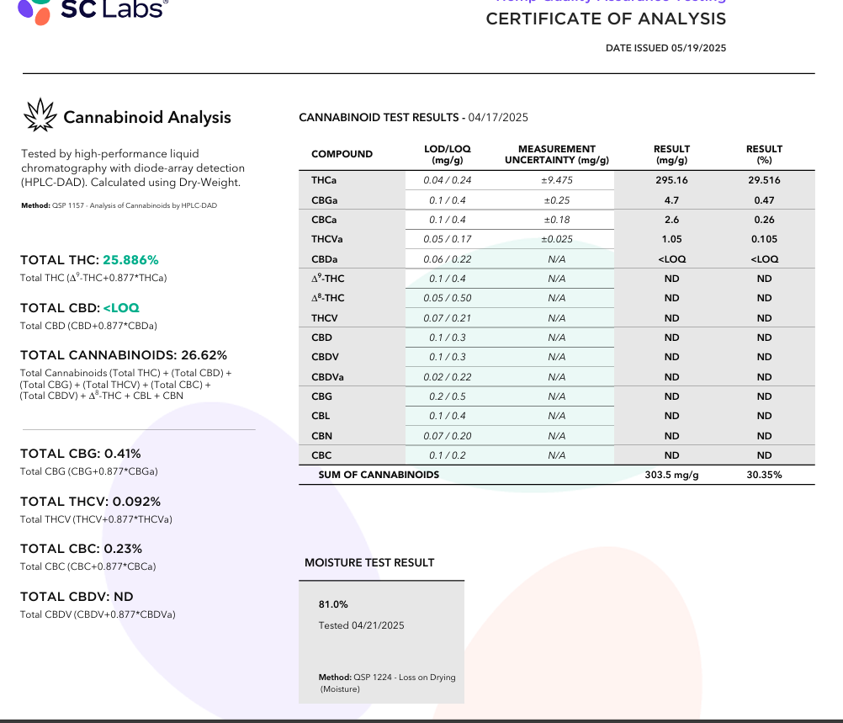
Task: Click the Total CBD <LOQ value
Action: [121, 308]
